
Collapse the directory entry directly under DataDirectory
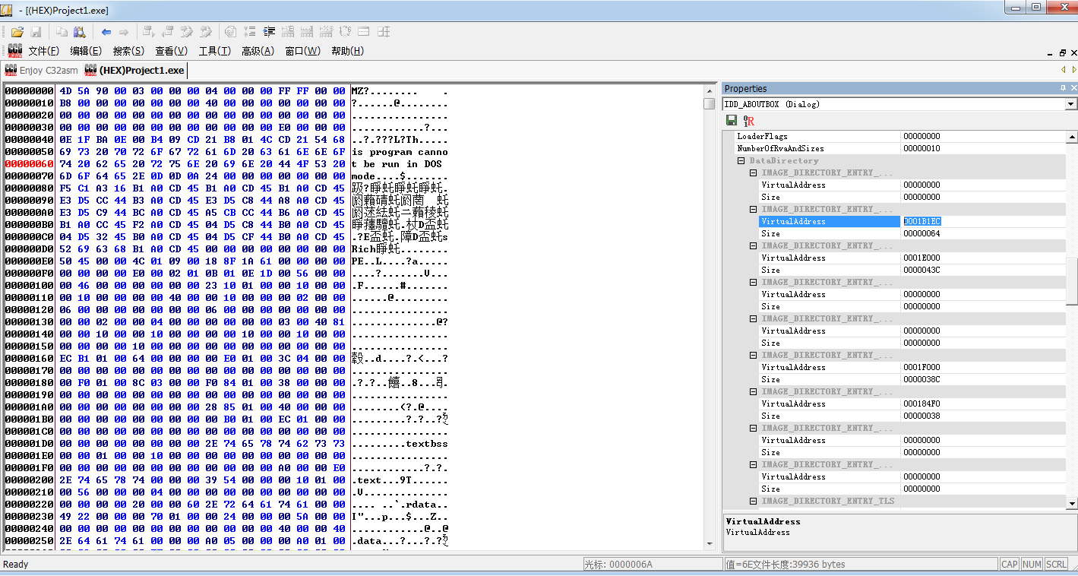(754, 172)
